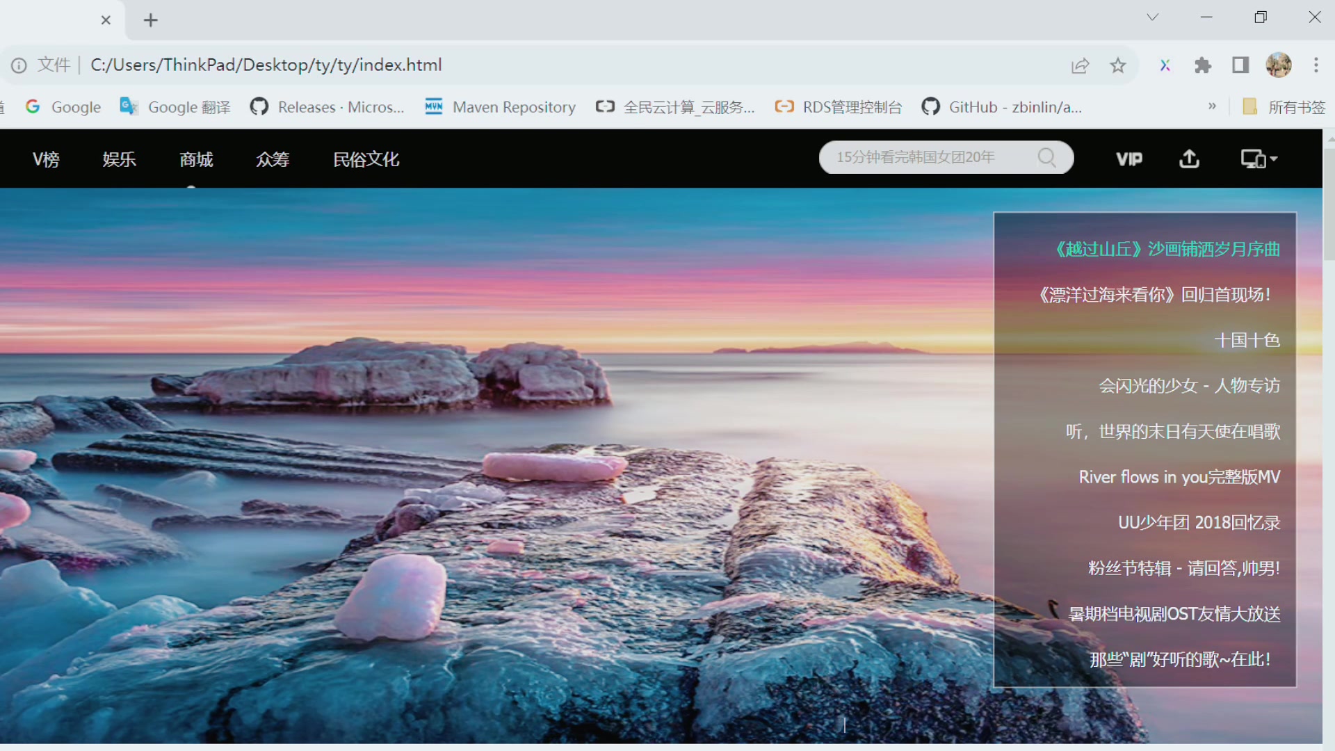The image size is (1335, 751).
Task: Open the 民俗文化 navigation item
Action: (366, 159)
